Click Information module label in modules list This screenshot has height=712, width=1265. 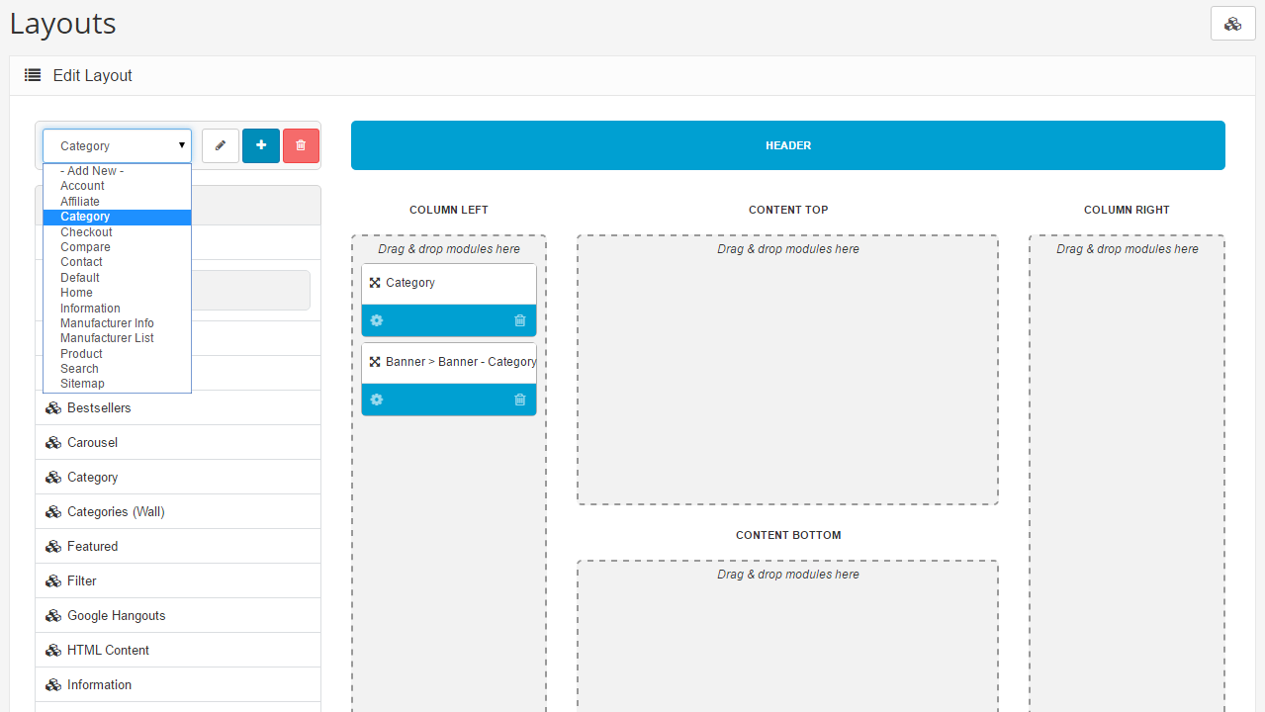99,684
